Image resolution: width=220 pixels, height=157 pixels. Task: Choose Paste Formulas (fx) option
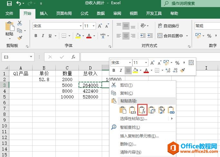point(142,110)
